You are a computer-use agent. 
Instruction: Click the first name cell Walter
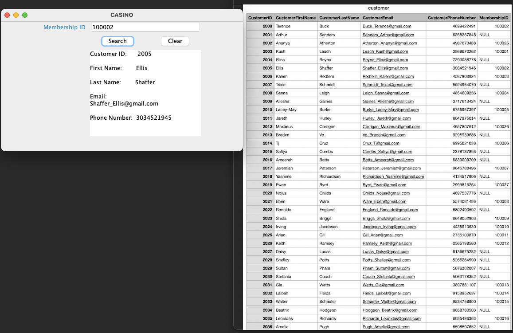(296, 302)
